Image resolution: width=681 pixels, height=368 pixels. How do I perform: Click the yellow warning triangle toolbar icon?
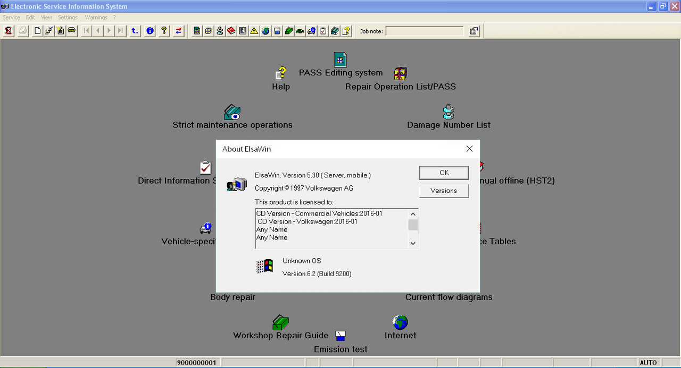[254, 31]
